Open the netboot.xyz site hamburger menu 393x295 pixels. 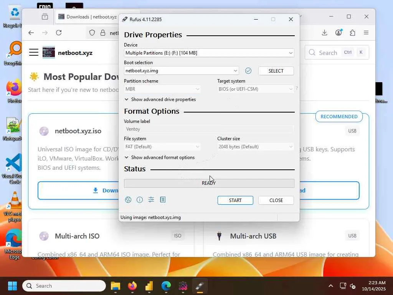pyautogui.click(x=34, y=52)
